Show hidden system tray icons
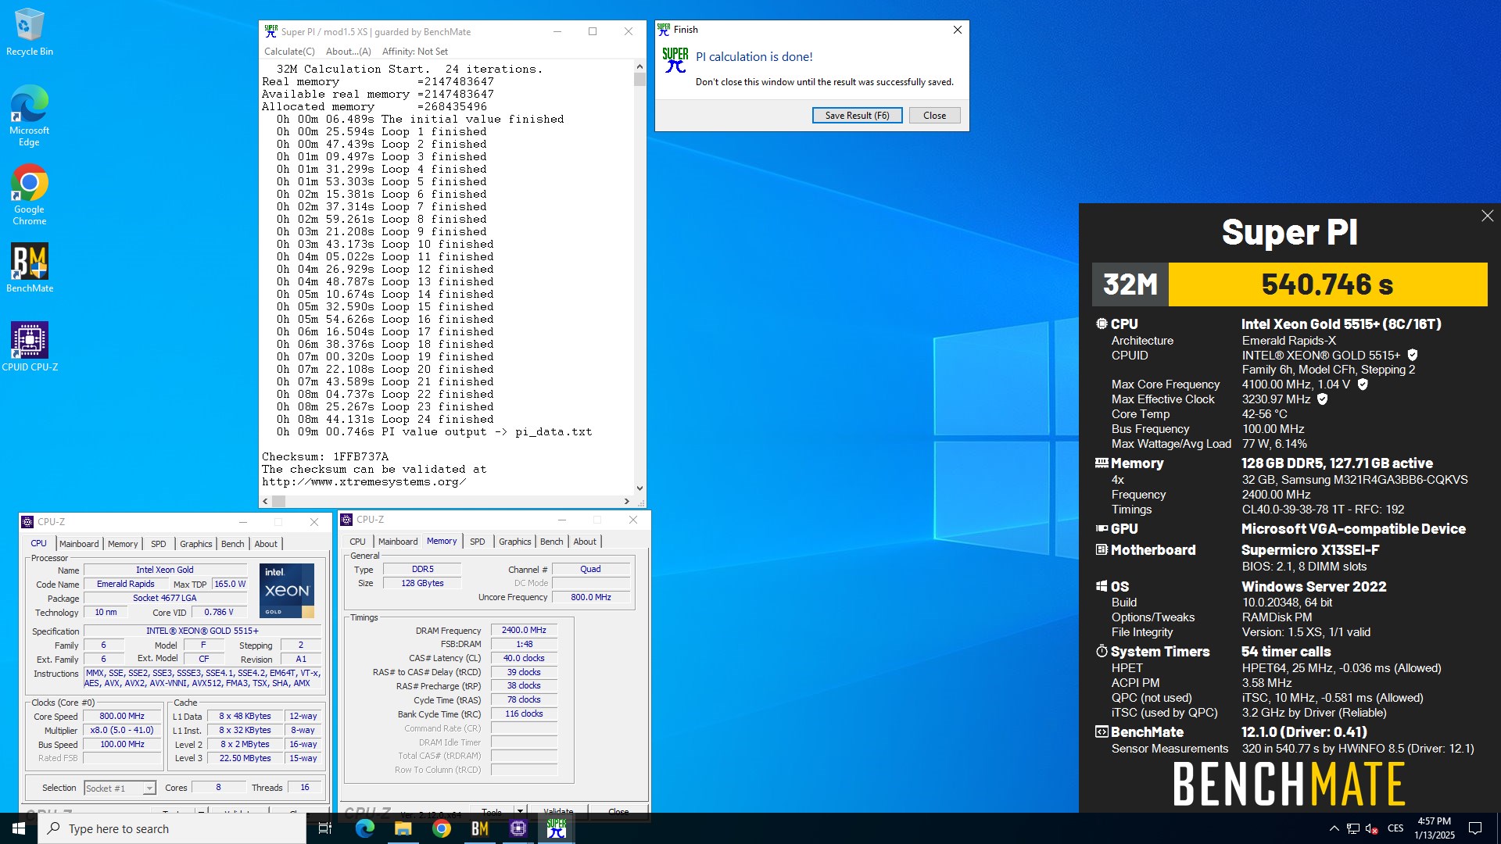 tap(1334, 828)
